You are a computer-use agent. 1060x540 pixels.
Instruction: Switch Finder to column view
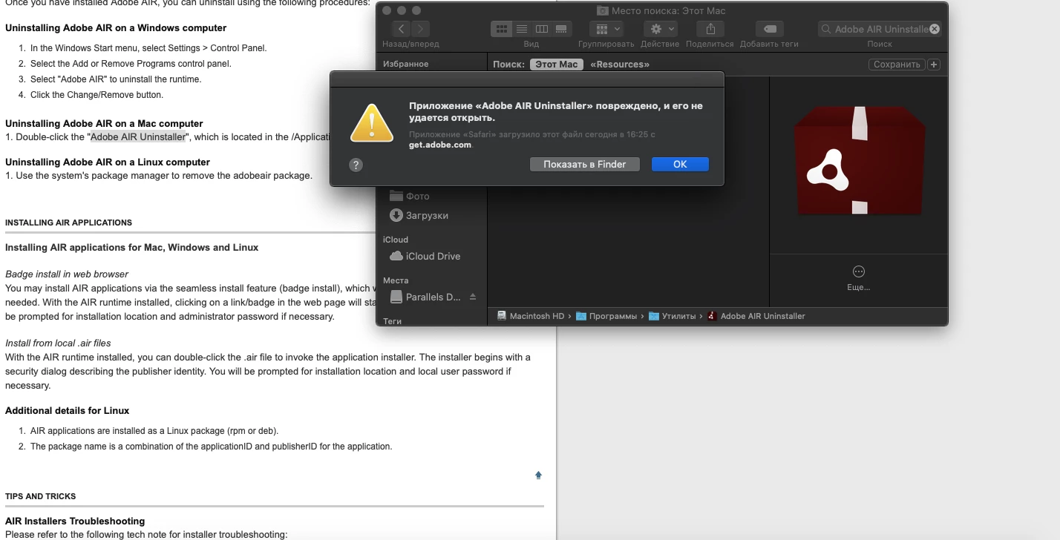[542, 29]
